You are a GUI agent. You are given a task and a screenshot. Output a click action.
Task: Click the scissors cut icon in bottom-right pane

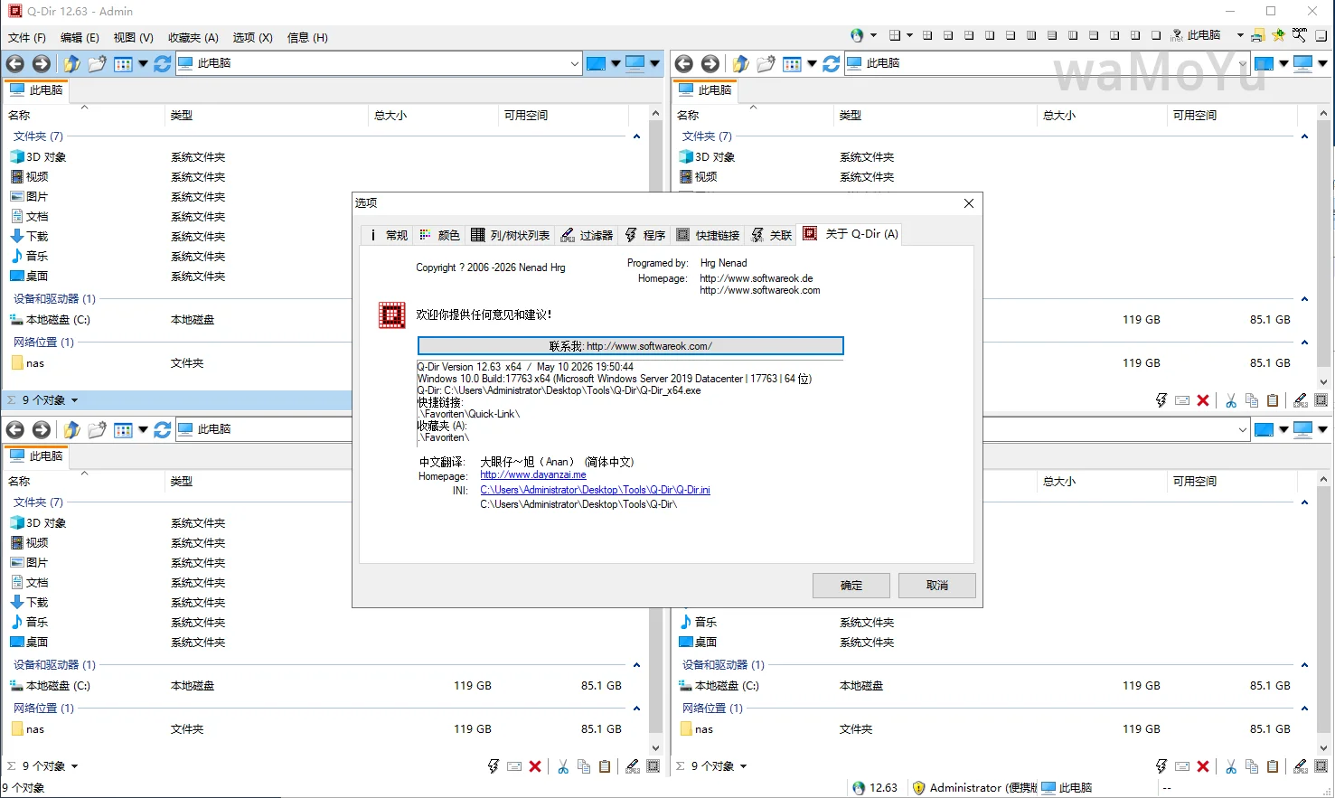(x=1231, y=766)
